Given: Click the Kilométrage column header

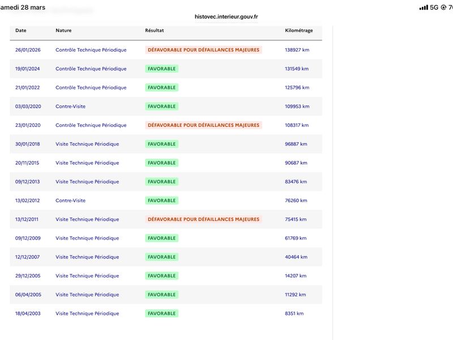Looking at the screenshot, I should (299, 31).
